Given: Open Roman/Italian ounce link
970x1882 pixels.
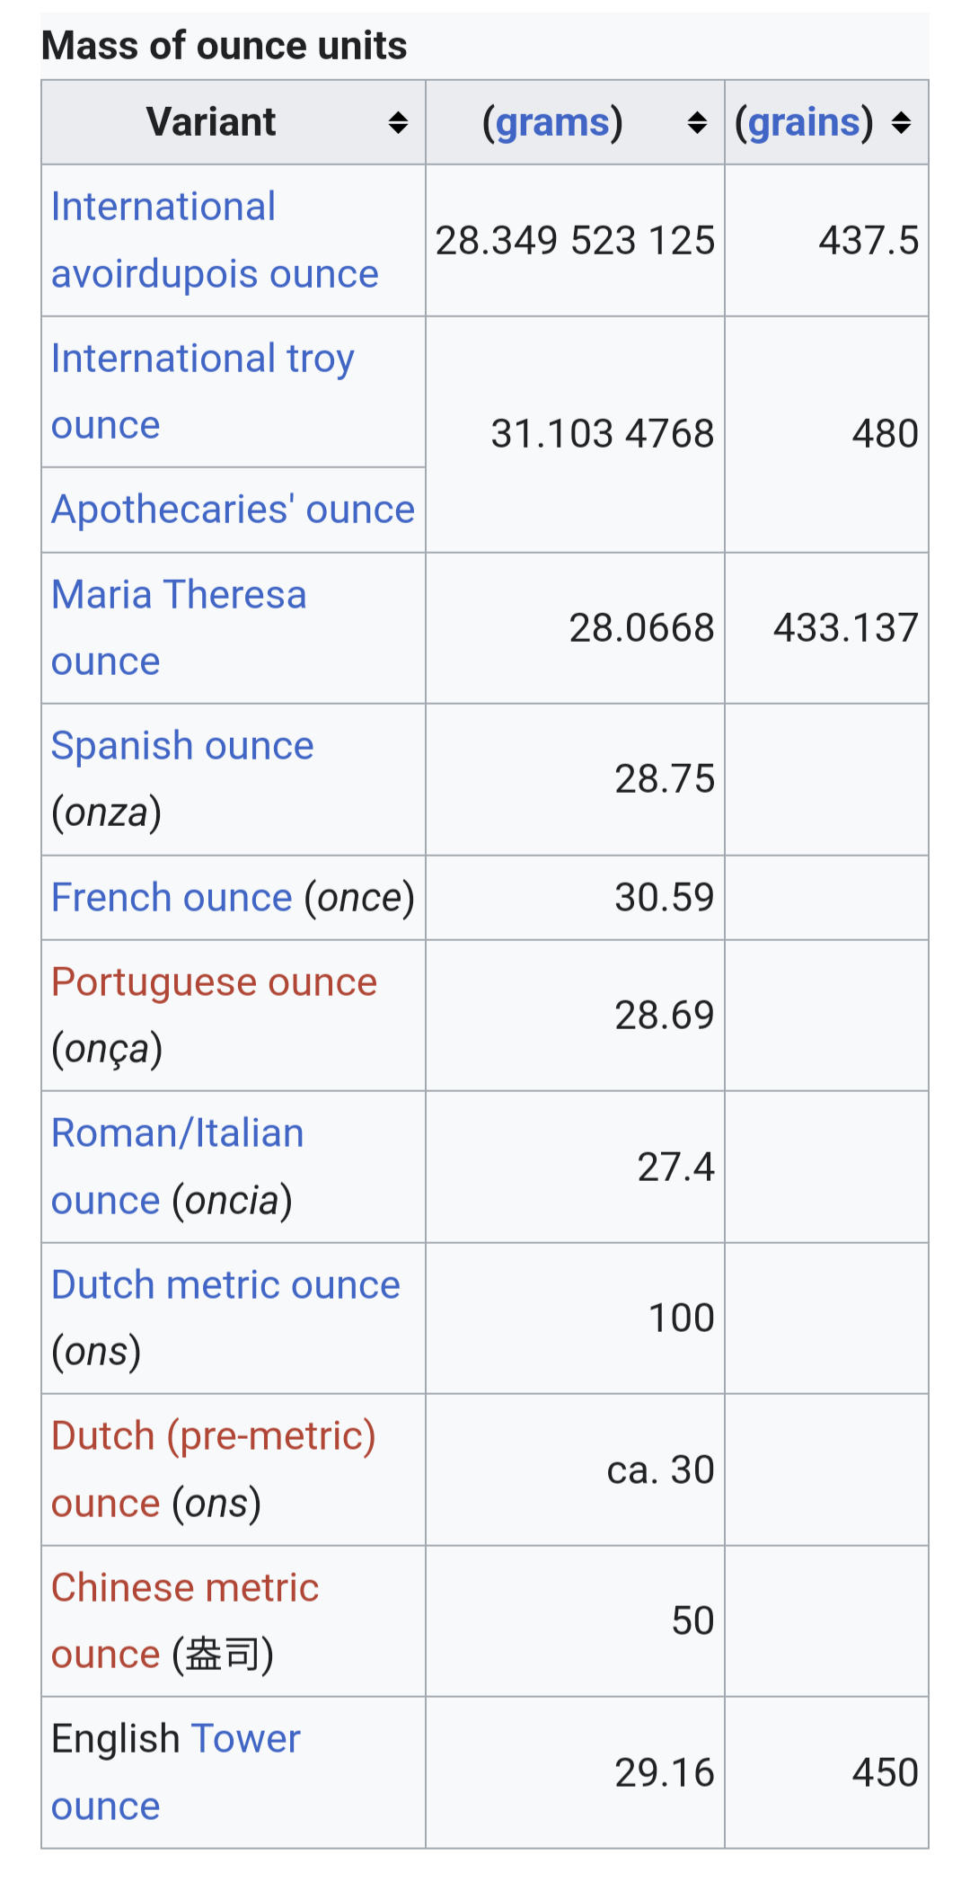Looking at the screenshot, I should (x=177, y=1167).
